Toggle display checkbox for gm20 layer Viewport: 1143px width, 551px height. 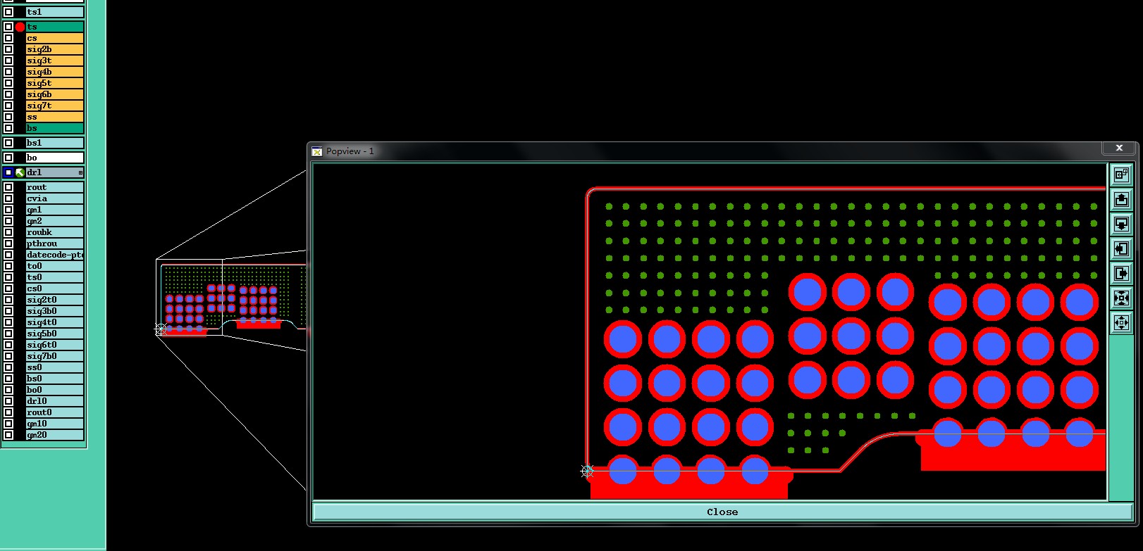(8, 435)
